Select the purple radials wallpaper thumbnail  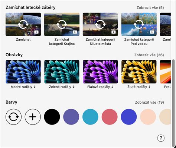[x=100, y=72]
